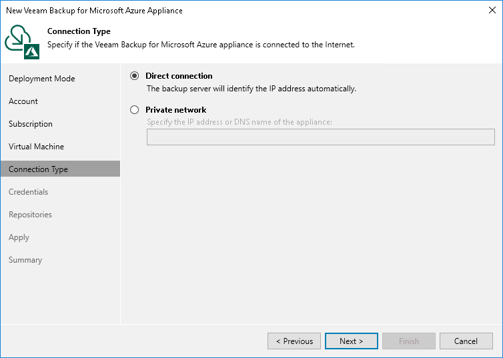Viewport: 503px width, 358px height.
Task: Go to the Deployment Mode step
Action: click(x=42, y=79)
